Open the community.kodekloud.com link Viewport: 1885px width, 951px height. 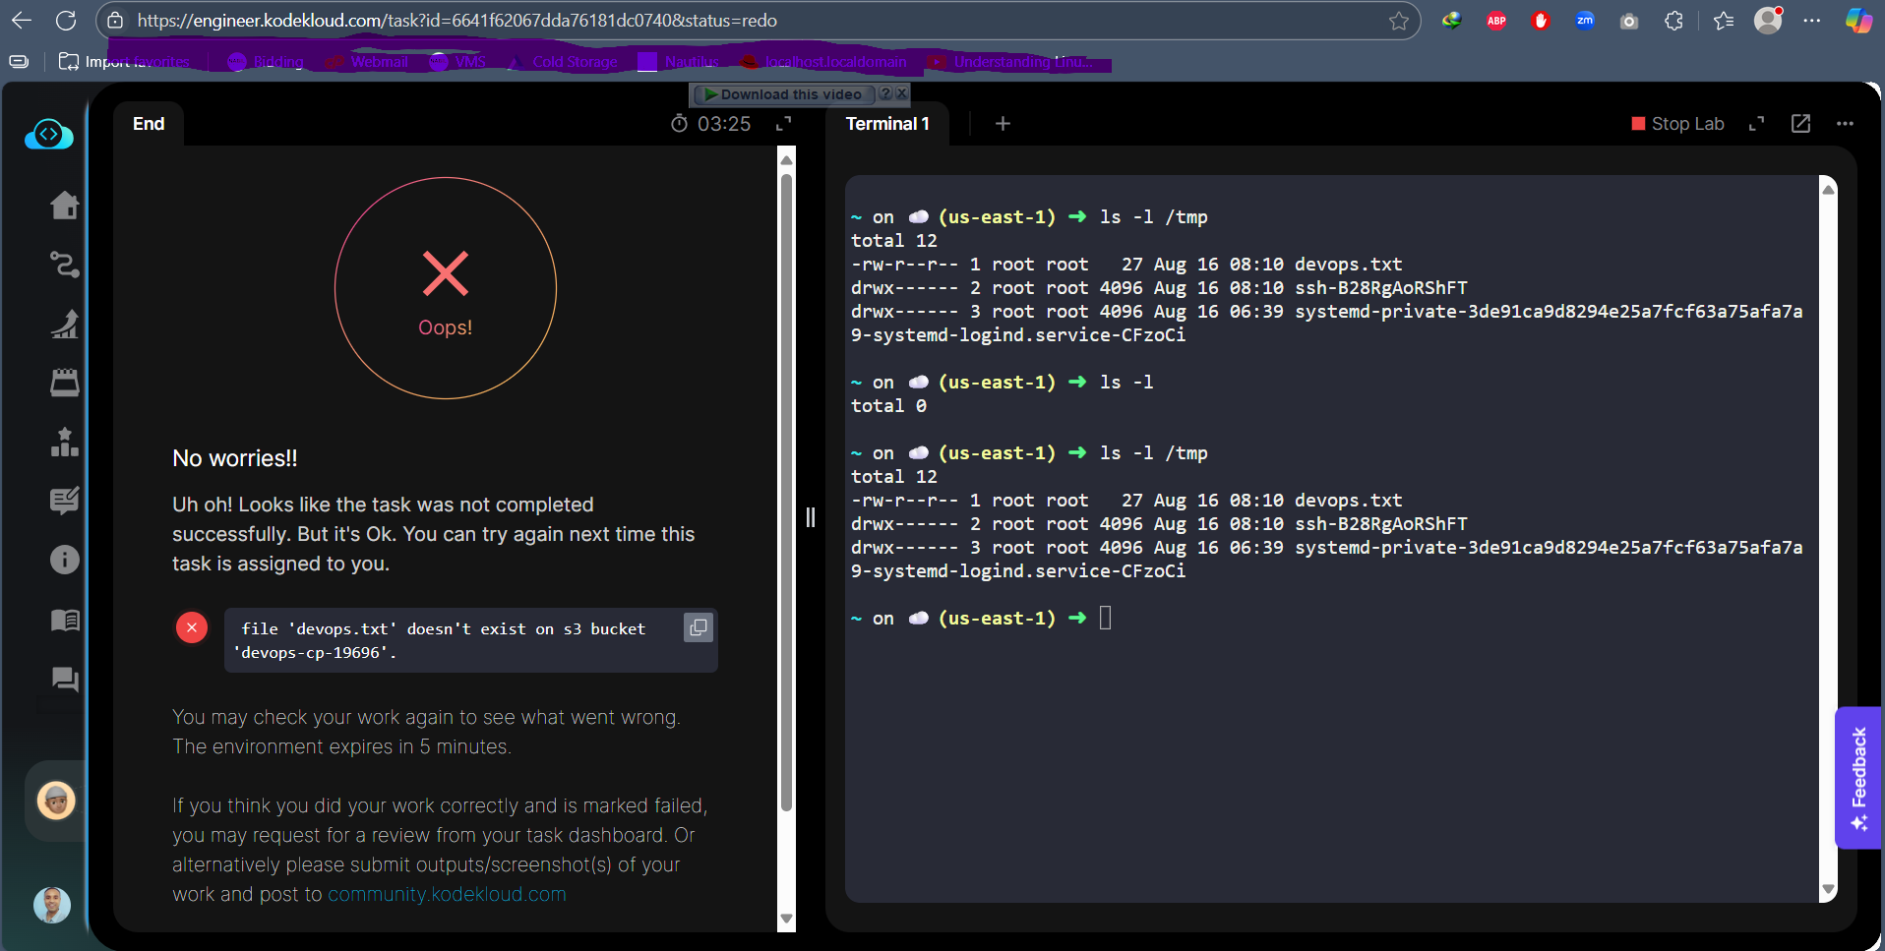pos(447,894)
